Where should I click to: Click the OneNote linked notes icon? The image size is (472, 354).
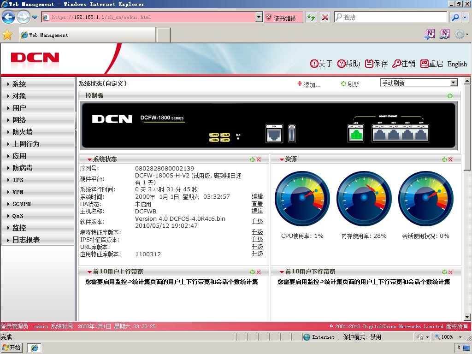coord(445,34)
